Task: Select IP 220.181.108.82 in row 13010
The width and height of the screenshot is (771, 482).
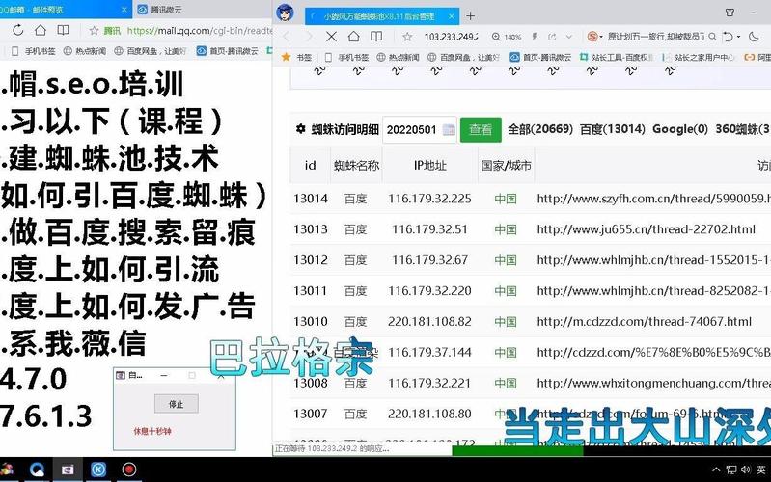Action: pyautogui.click(x=429, y=321)
